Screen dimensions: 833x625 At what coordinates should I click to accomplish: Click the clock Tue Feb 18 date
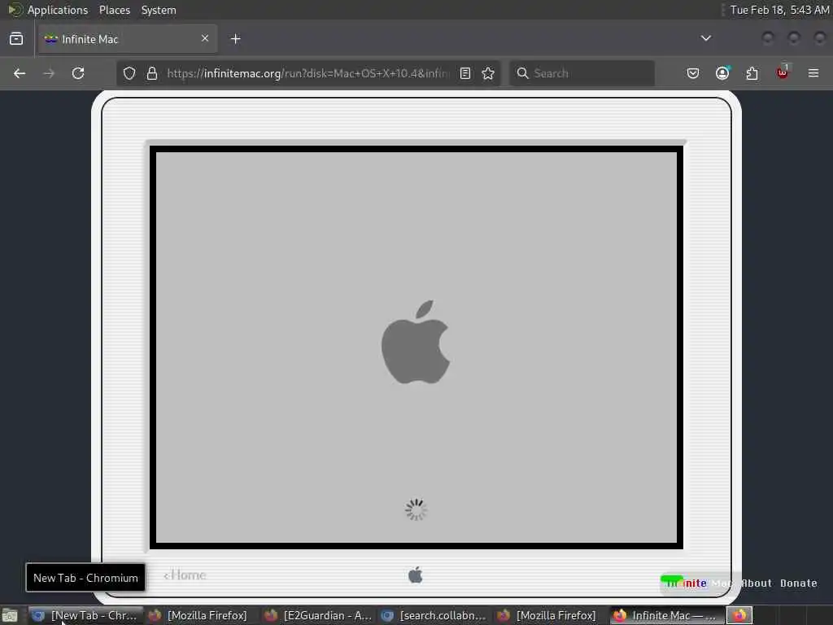pyautogui.click(x=780, y=10)
